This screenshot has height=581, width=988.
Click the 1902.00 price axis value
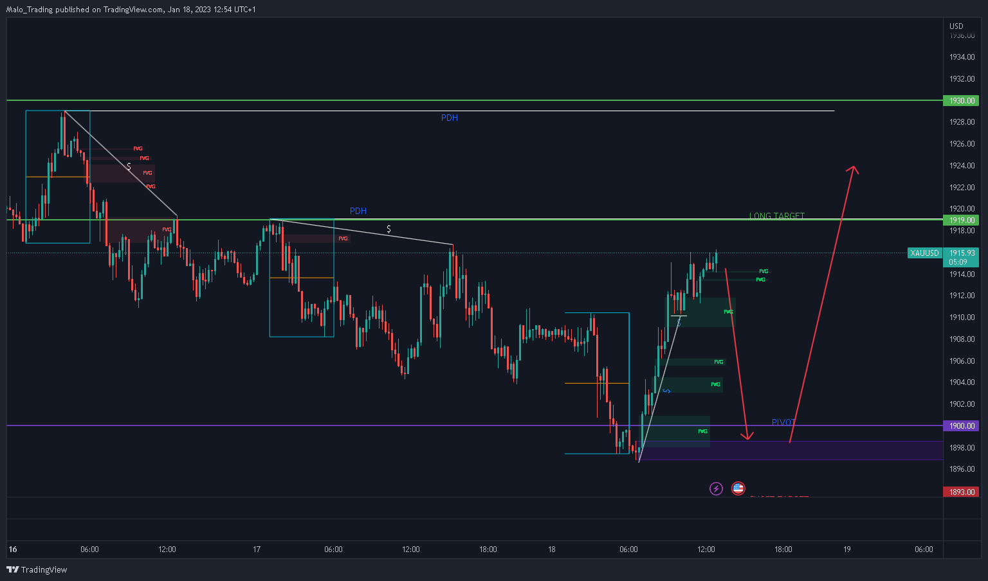coord(962,404)
